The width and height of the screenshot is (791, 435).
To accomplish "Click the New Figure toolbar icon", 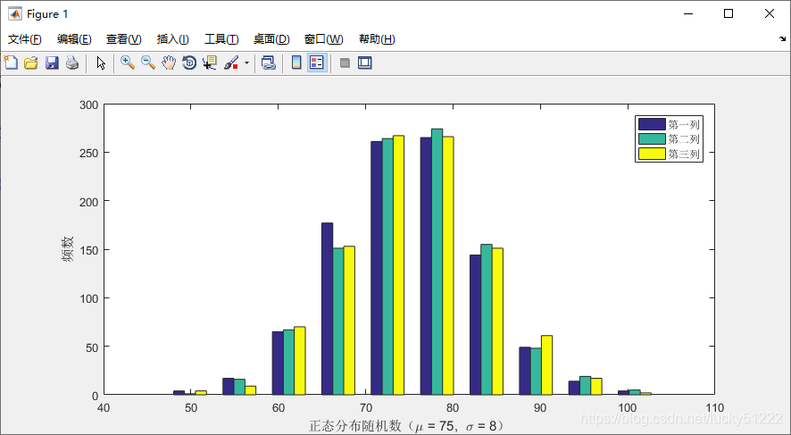I will pos(11,63).
